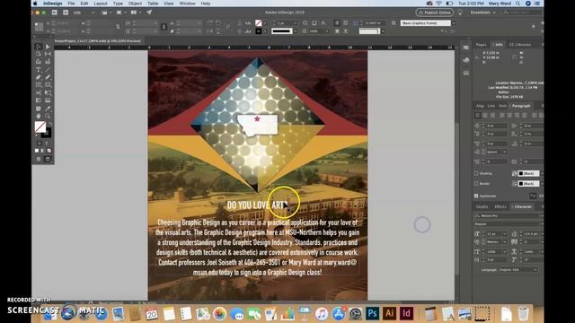The width and height of the screenshot is (575, 323).
Task: Select the Gradient Feather tool
Action: click(48, 100)
